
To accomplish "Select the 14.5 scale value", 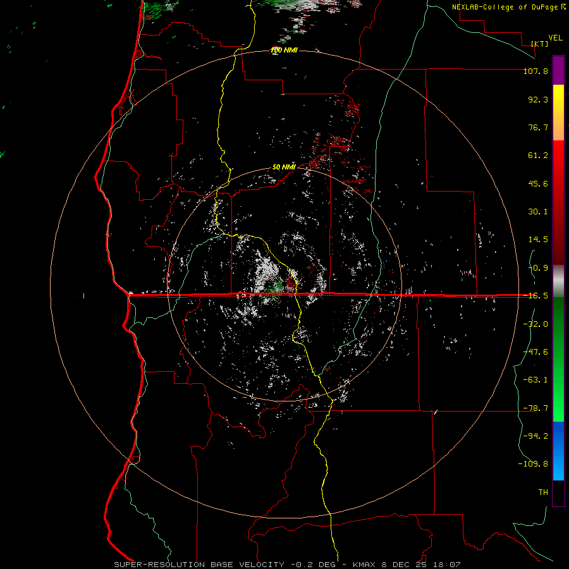I will [x=538, y=240].
